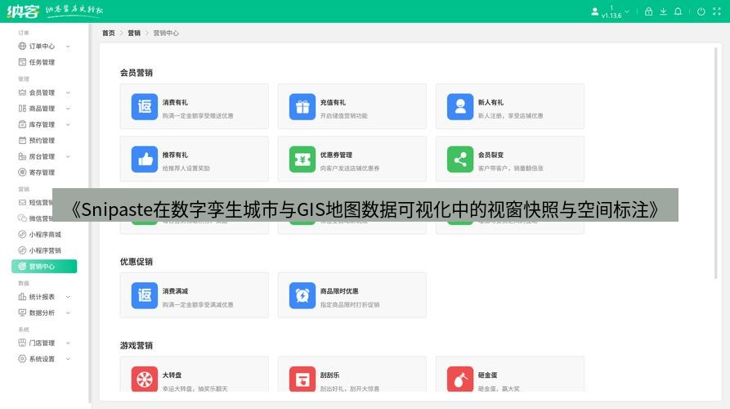Viewport: 730px width, 409px height.
Task: Click the lock screen icon in header
Action: 648,11
